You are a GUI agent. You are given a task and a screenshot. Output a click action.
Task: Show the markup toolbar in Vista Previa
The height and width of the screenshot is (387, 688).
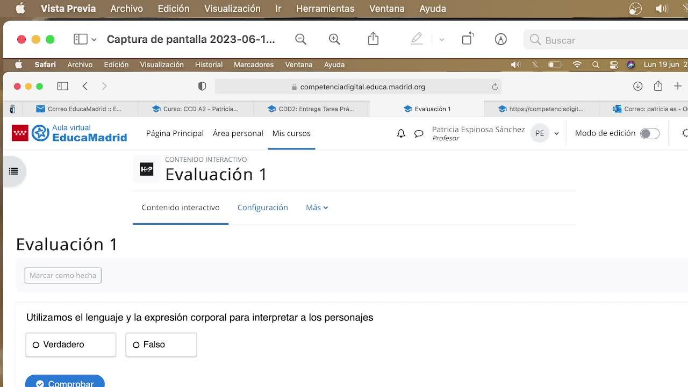click(501, 39)
